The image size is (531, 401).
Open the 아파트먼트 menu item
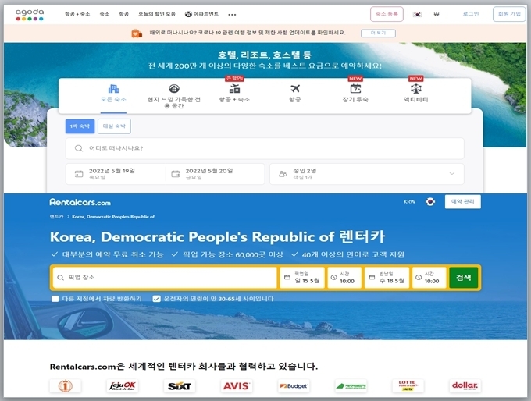201,14
